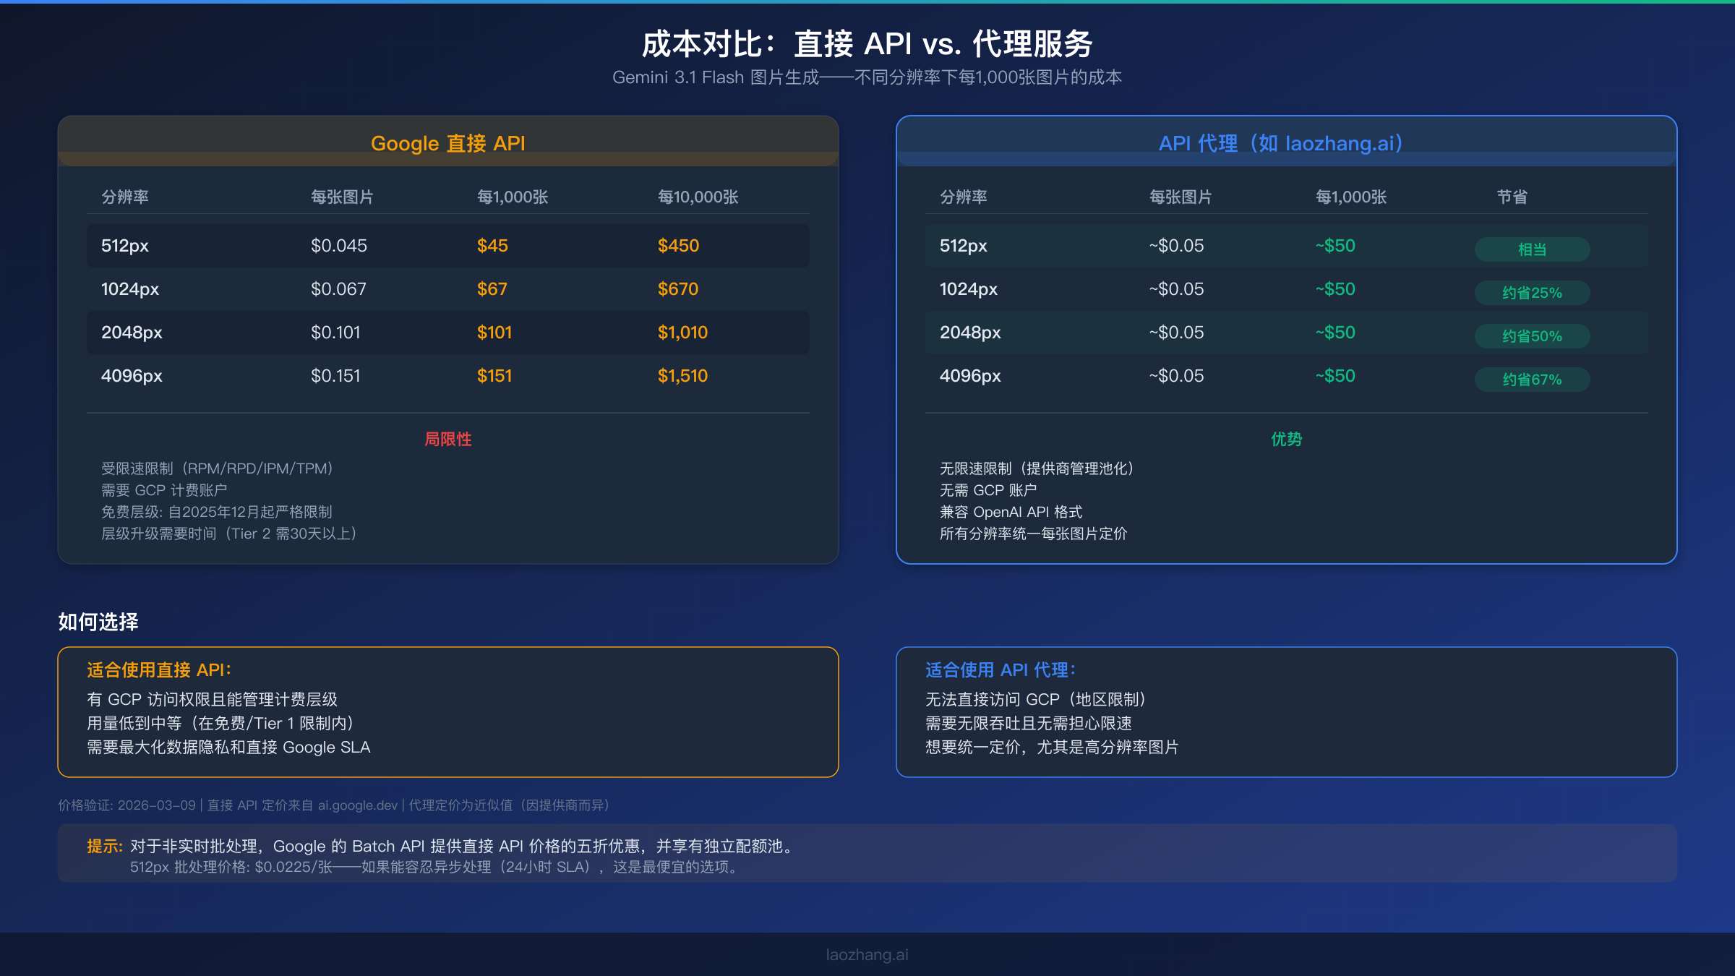
Task: Click the laozhang.ai footer link
Action: [x=867, y=954]
